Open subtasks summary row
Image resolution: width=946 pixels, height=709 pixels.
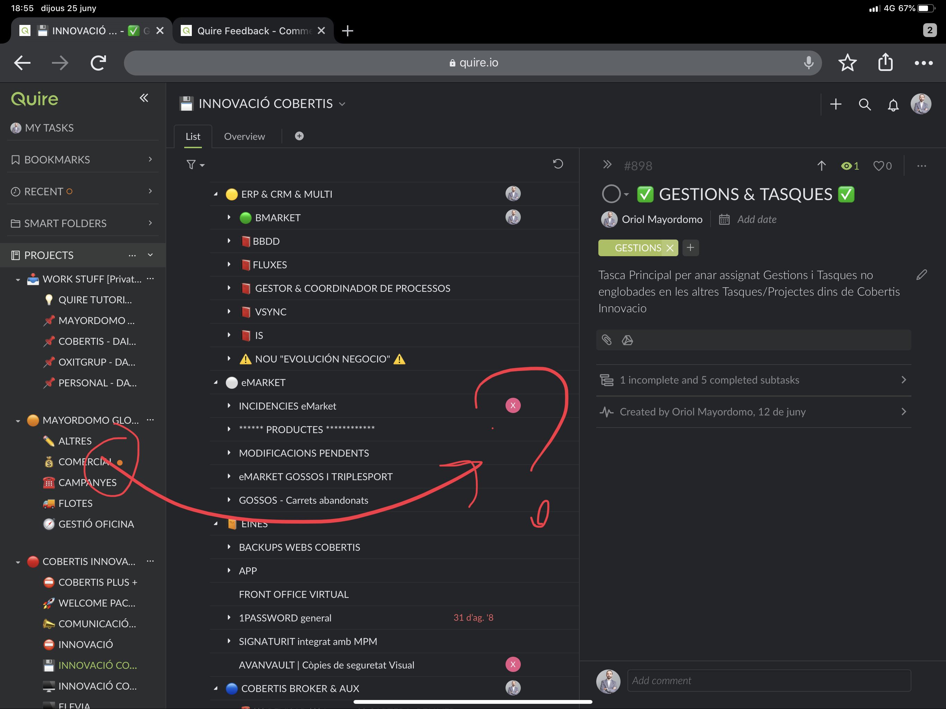[x=753, y=380]
